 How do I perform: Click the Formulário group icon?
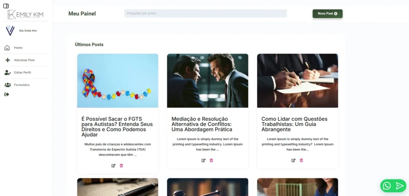click(8, 85)
